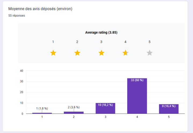
Task: Click the '55 réponses' count text
Action: pyautogui.click(x=17, y=16)
